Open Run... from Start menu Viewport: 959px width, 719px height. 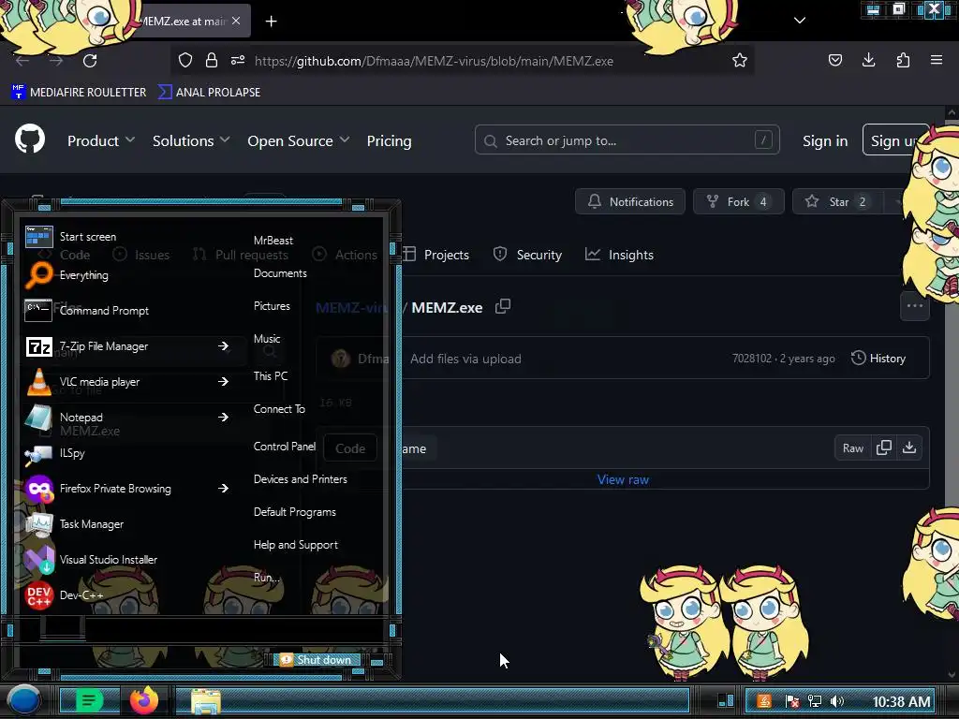tap(267, 577)
